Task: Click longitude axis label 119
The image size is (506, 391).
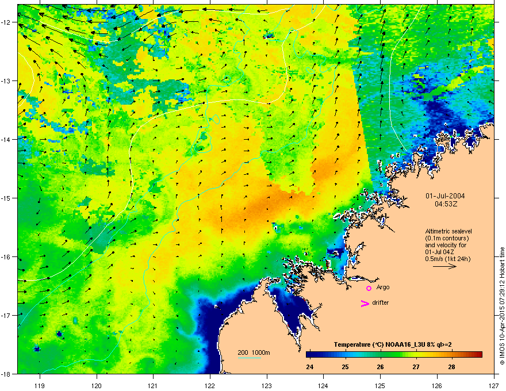Action: pyautogui.click(x=40, y=385)
